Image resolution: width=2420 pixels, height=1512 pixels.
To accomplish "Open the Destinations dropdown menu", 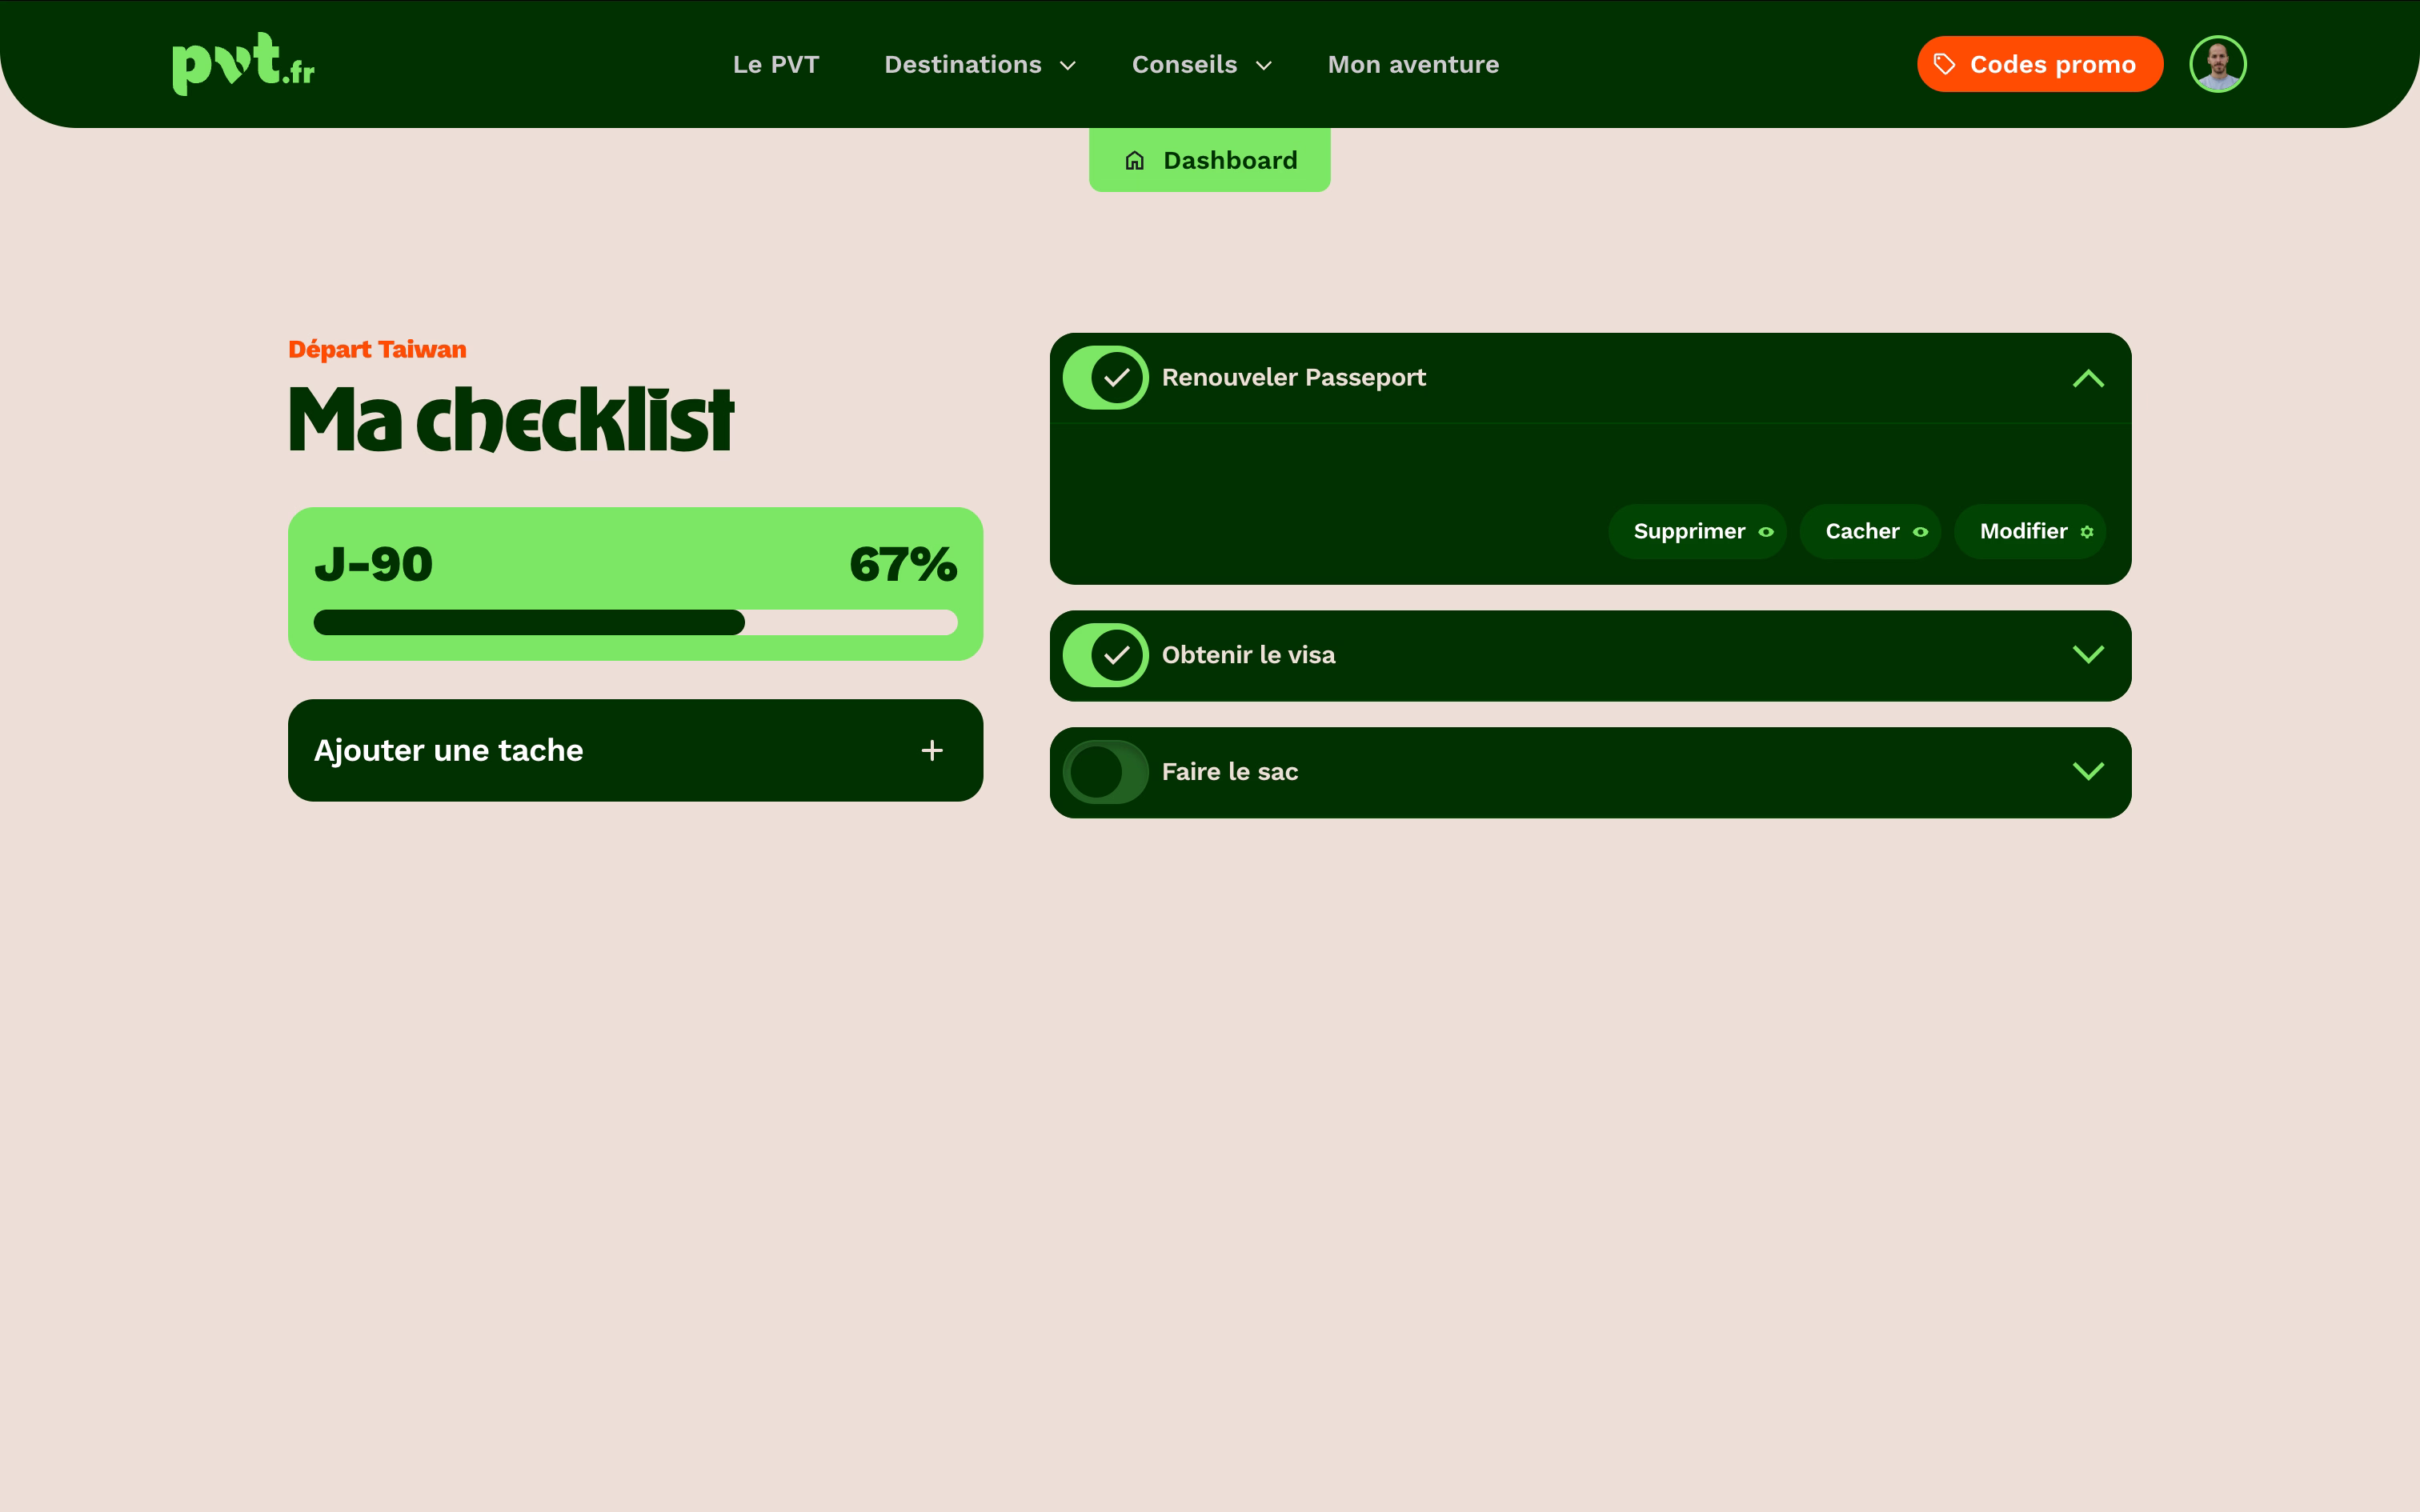I will (980, 65).
